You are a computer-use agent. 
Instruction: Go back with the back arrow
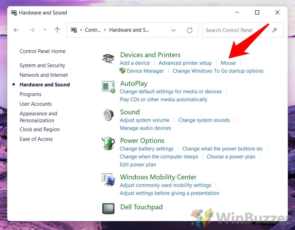point(16,30)
